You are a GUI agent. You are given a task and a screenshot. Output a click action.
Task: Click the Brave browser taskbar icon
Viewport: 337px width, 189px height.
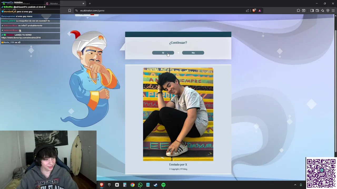click(x=102, y=185)
